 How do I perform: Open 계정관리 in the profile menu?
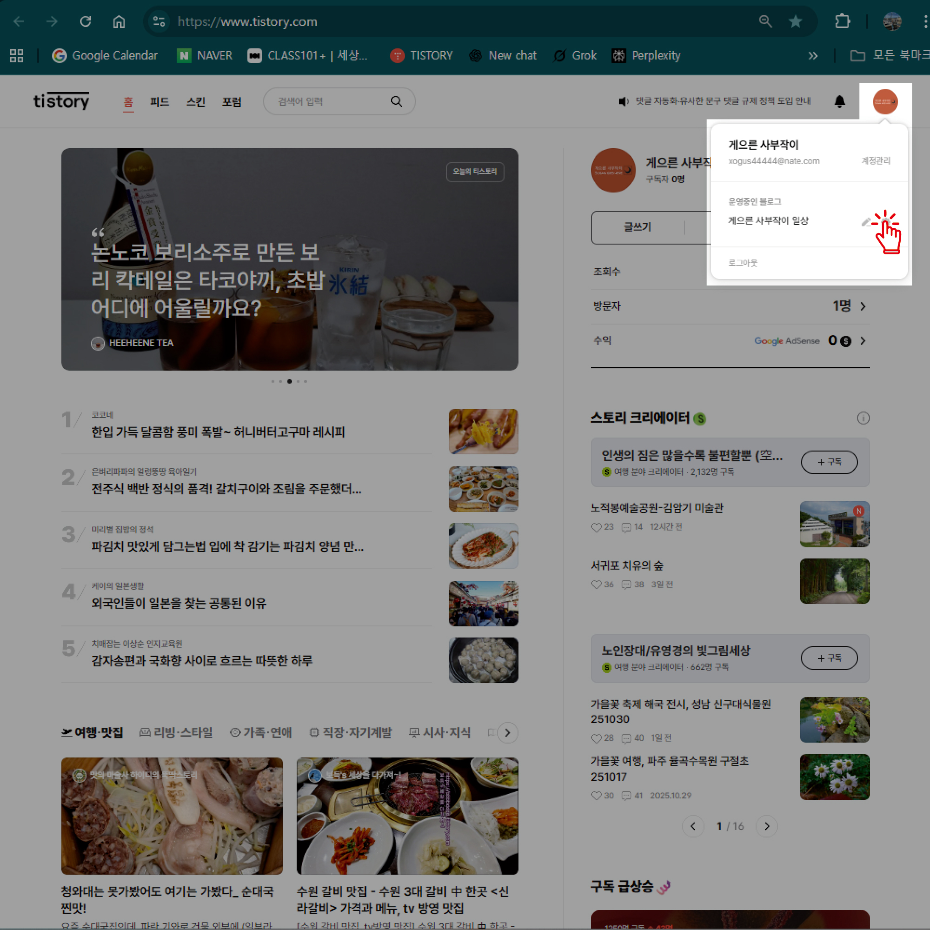point(876,161)
